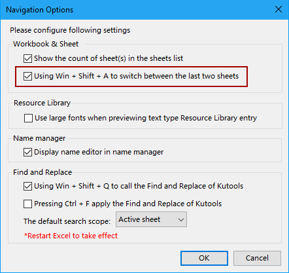289x273 pixels.
Task: Uncheck the Show the count of sheet(s) checkbox
Action: (x=27, y=58)
